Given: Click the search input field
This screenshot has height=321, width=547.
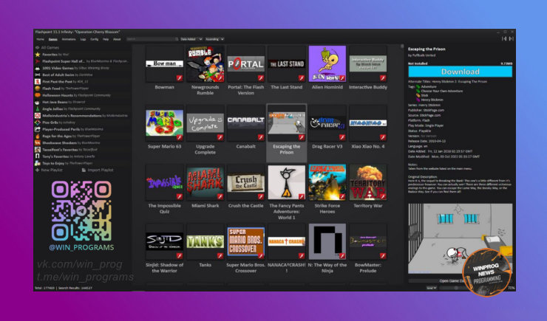Looking at the screenshot, I should click(152, 39).
